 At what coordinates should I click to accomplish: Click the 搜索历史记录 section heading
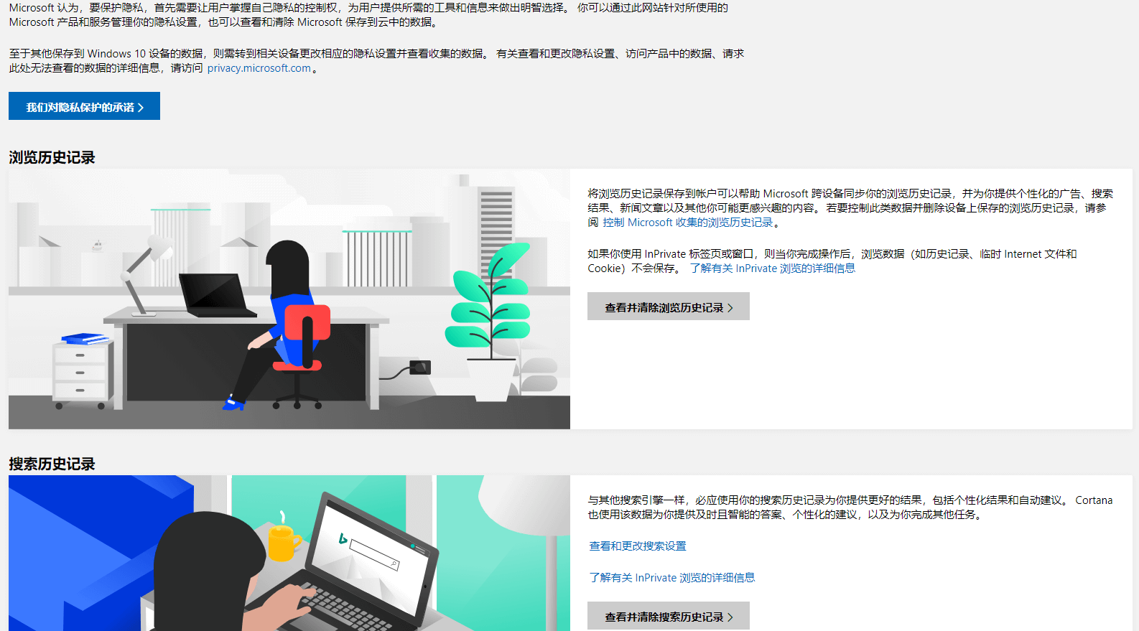[52, 464]
